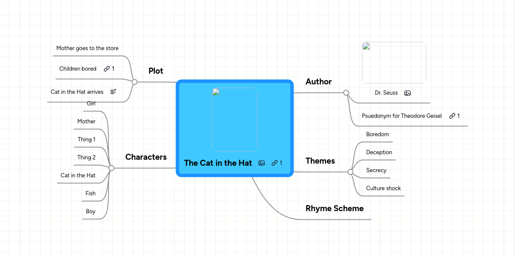Select the Rhyme Scheme topic
Image resolution: width=515 pixels, height=257 pixels.
coord(334,209)
